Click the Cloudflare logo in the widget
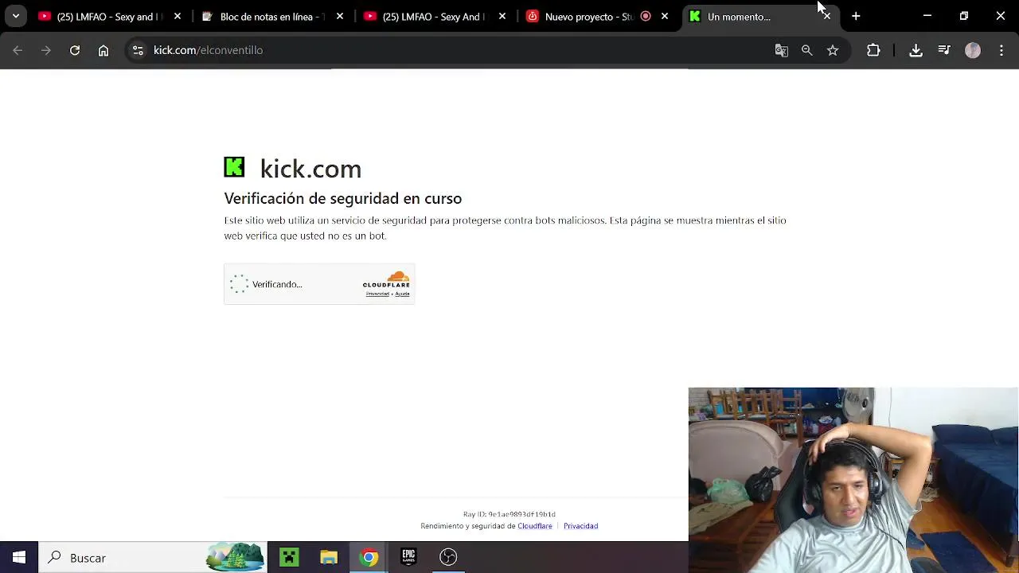1019x573 pixels. (386, 279)
